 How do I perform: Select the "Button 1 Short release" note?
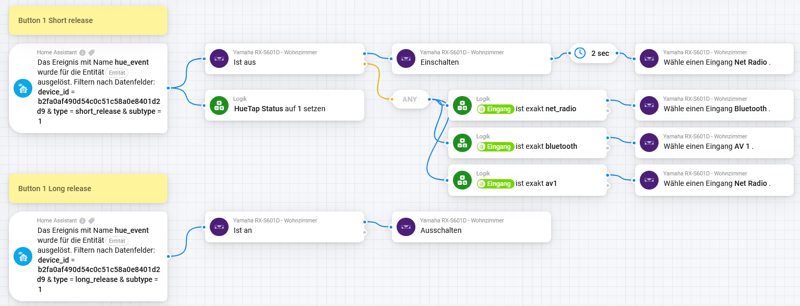[x=88, y=20]
